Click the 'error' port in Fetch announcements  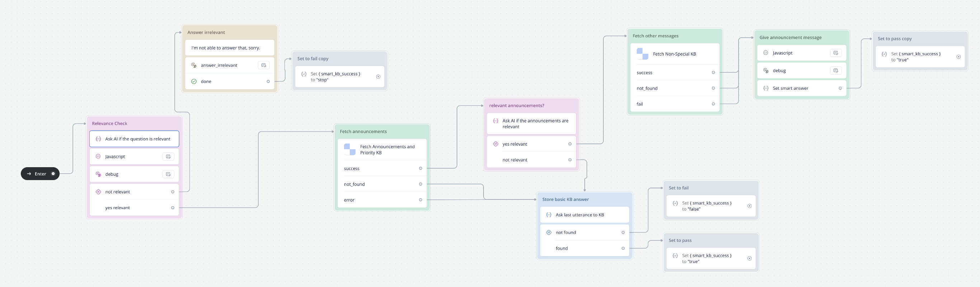coord(420,200)
